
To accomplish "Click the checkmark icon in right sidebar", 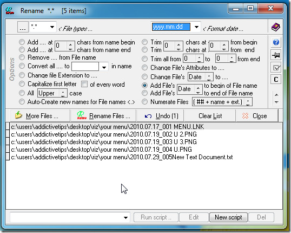I will 276,68.
